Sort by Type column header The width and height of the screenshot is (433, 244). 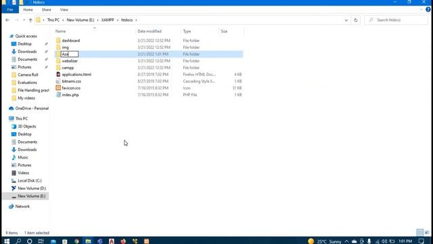(187, 31)
